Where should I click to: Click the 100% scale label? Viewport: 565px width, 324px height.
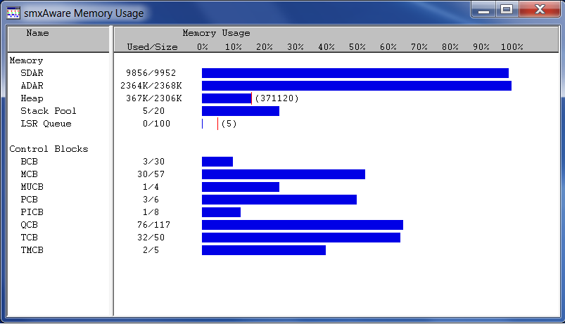[512, 47]
